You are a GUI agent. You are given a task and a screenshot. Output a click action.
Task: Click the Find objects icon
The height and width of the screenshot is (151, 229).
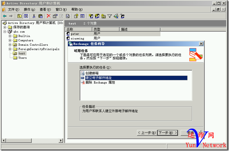[x=116, y=16]
